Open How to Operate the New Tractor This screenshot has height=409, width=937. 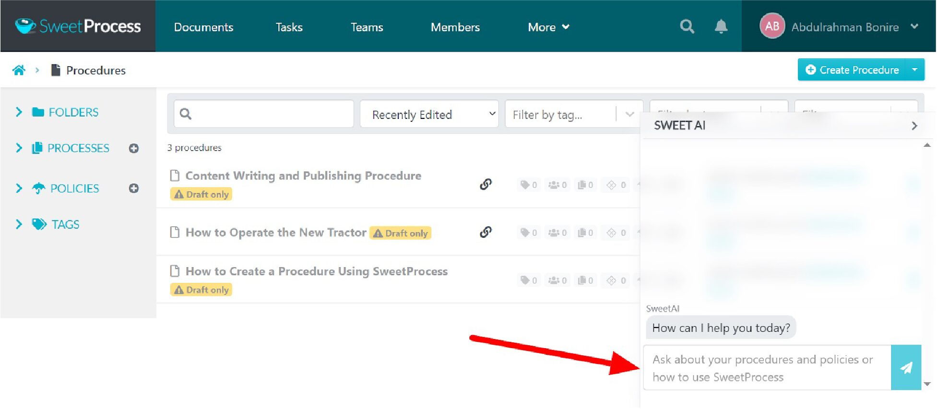pyautogui.click(x=276, y=233)
